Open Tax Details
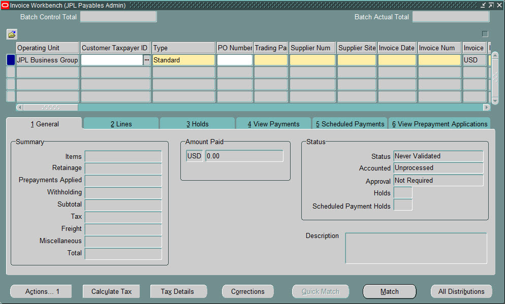 coord(178,291)
